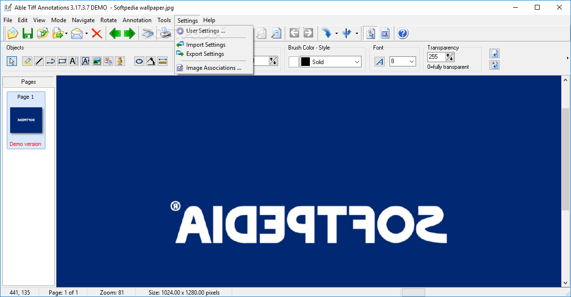Screen dimensions: 571x297
Task: Select the date stamp object tool
Action: (109, 61)
